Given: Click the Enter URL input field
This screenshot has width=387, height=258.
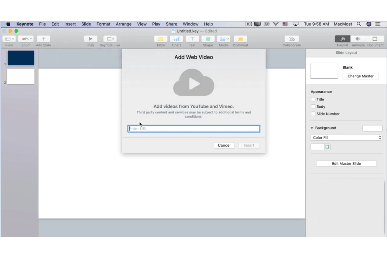Looking at the screenshot, I should click(x=194, y=129).
